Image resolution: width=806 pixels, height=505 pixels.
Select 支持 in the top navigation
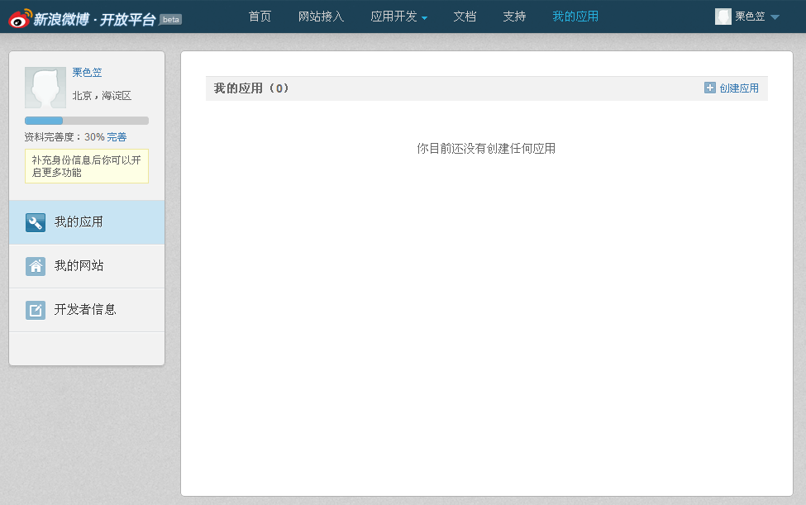[514, 17]
